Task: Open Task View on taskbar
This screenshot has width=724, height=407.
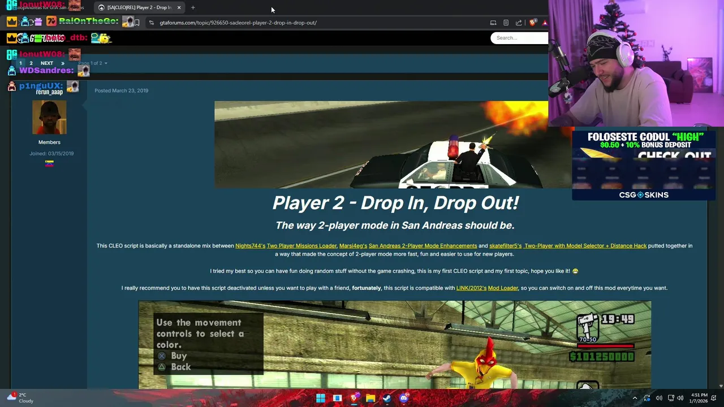Action: (337, 398)
